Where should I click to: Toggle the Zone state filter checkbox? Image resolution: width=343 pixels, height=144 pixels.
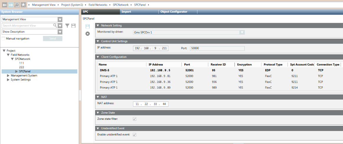pos(135,119)
